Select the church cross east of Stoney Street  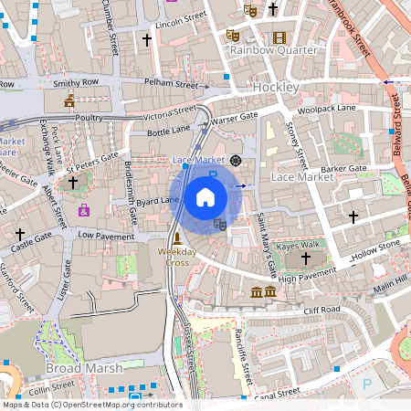(353, 217)
